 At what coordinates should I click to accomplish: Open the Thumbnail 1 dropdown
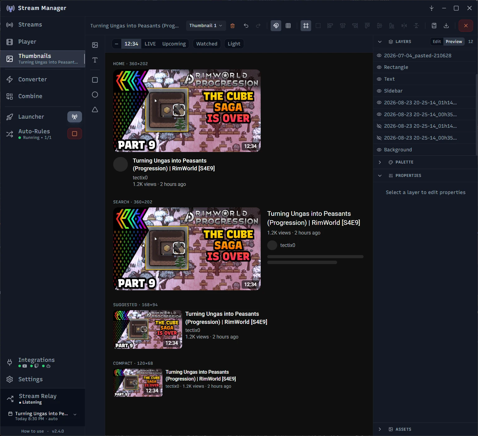tap(205, 26)
